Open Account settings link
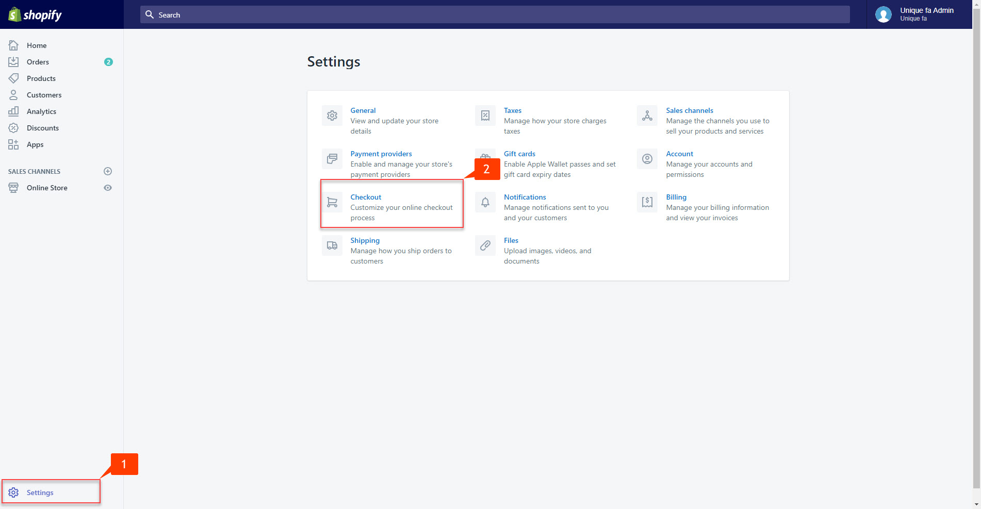981x509 pixels. point(679,154)
